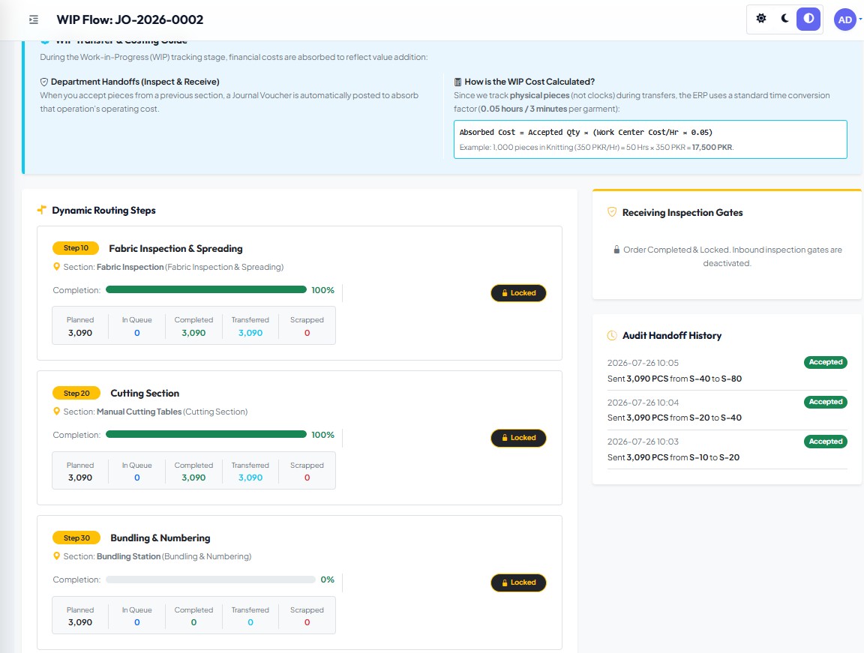Click Planned 3,090 value in Bundling & Numbering step
This screenshot has width=864, height=653.
pos(80,623)
